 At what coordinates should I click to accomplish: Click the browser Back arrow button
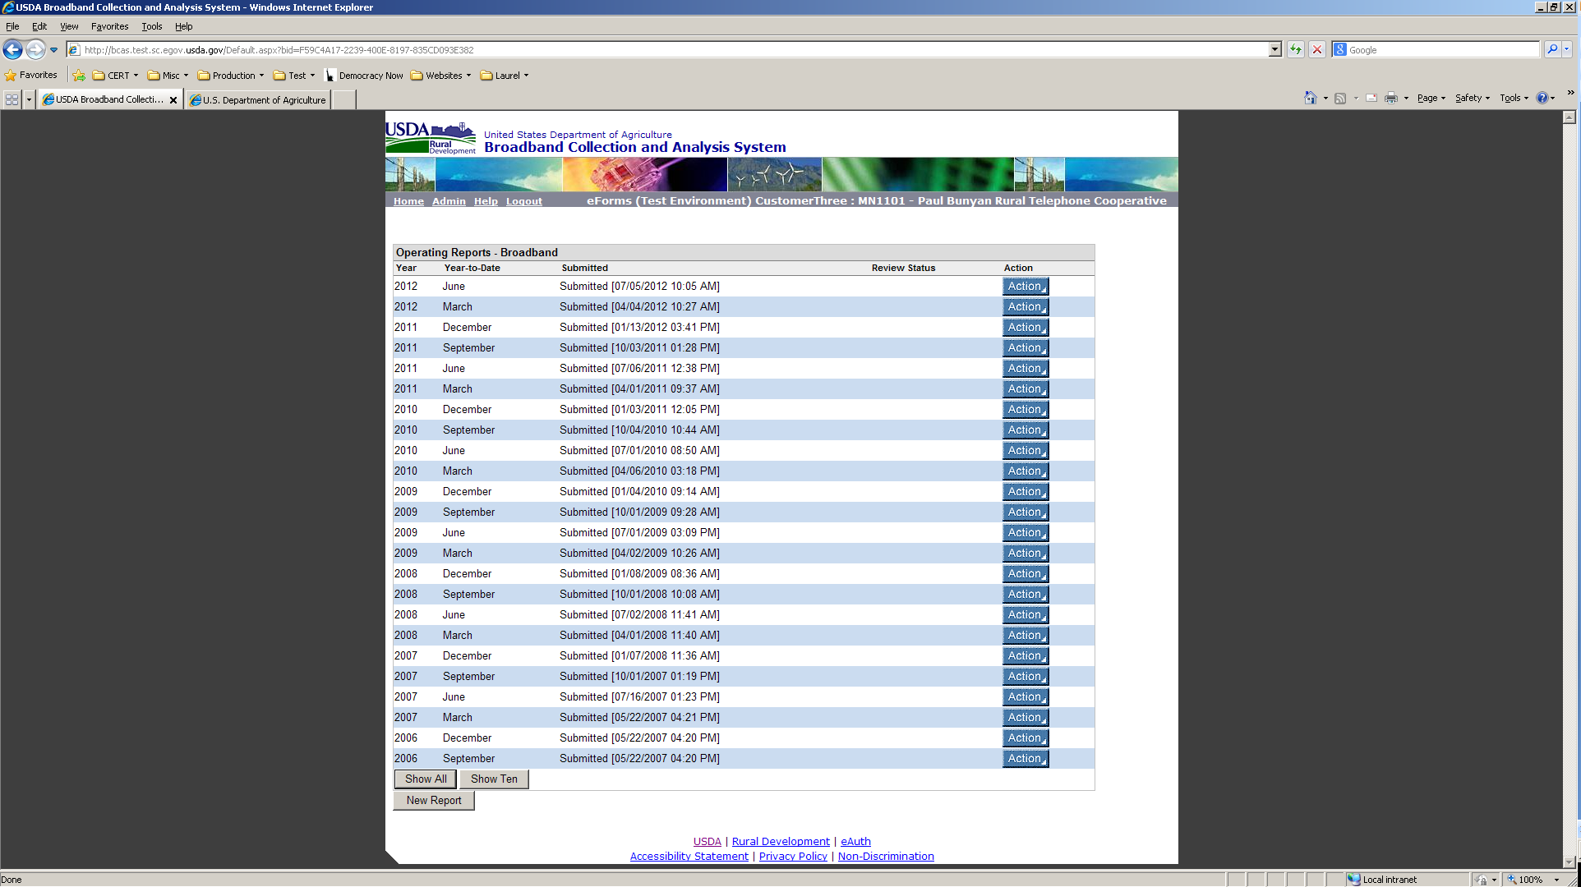click(x=12, y=50)
